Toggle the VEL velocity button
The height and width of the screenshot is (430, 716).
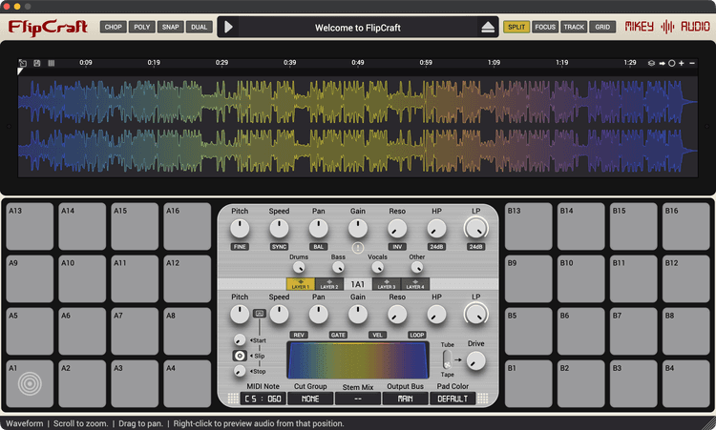tap(377, 335)
